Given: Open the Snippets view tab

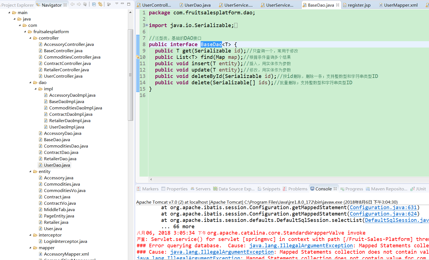Looking at the screenshot, I should [269, 189].
